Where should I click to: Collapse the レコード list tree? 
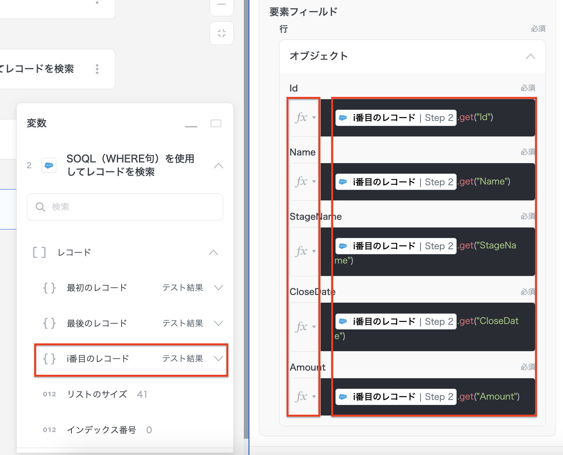point(214,253)
